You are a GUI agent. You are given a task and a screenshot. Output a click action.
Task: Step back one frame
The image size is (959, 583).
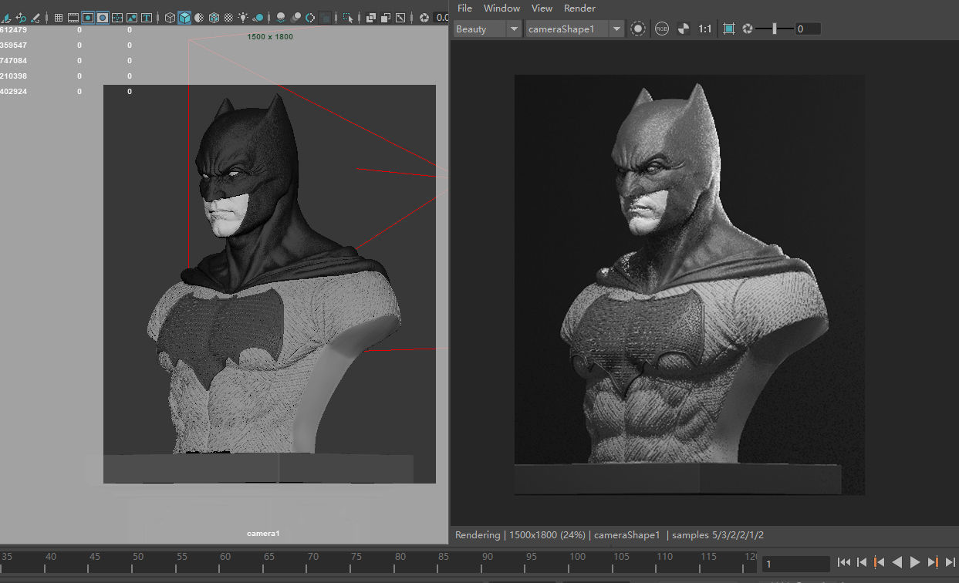coord(862,563)
